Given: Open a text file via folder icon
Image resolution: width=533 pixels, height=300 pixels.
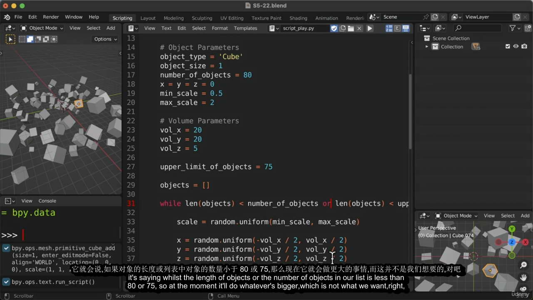Looking at the screenshot, I should click(x=351, y=28).
